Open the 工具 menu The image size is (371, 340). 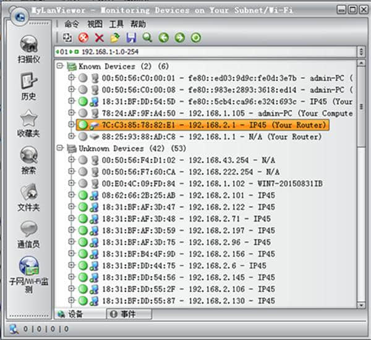(x=116, y=24)
